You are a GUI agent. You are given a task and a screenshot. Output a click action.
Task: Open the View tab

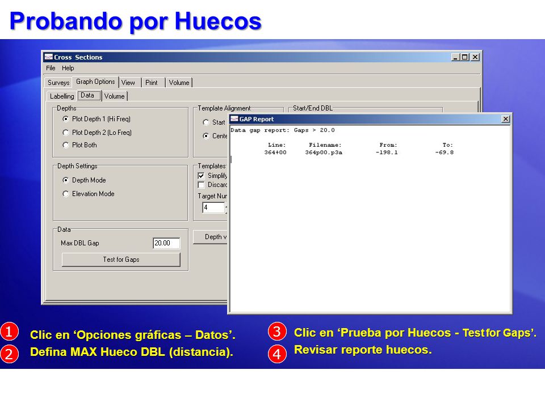[x=128, y=83]
